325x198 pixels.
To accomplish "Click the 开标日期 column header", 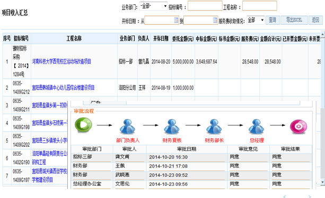I will click(x=161, y=39).
